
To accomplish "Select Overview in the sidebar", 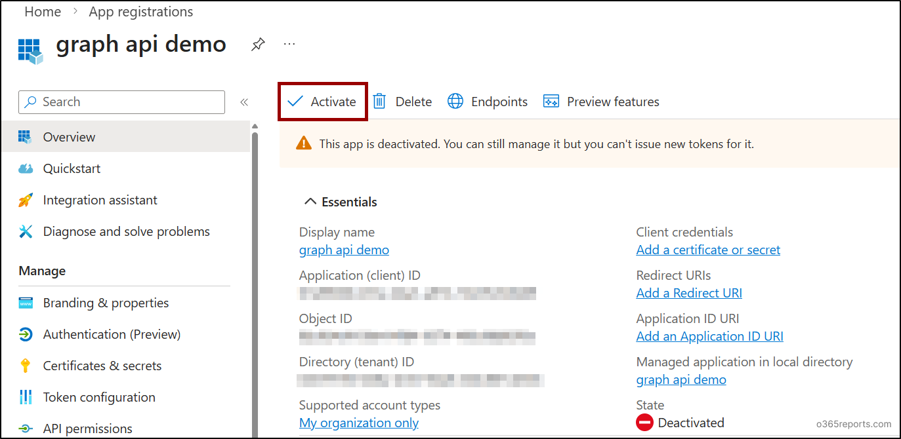I will coord(125,137).
